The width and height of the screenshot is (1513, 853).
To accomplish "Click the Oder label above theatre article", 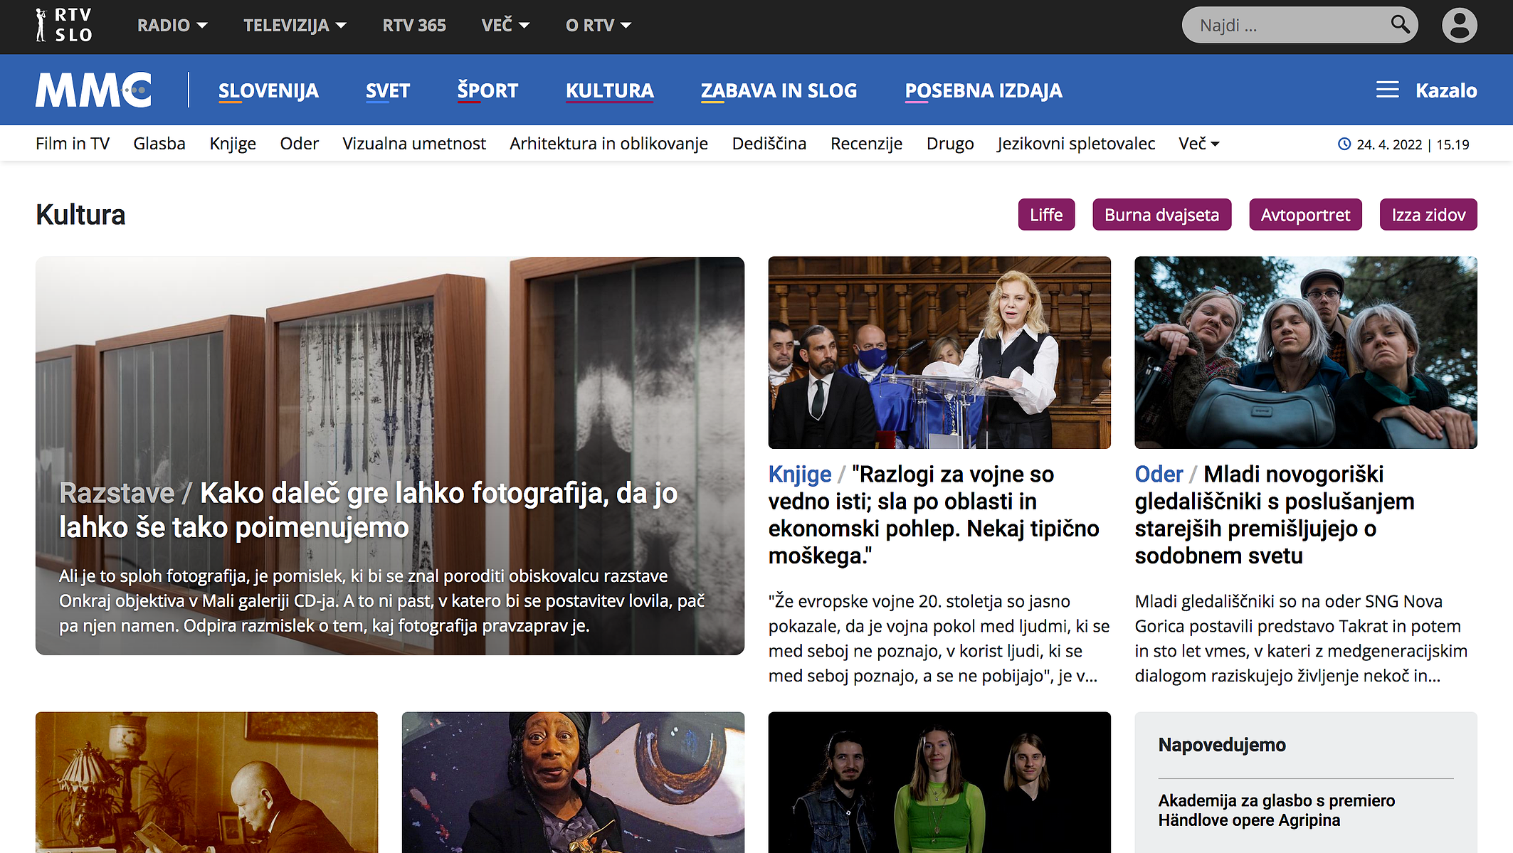I will (1159, 474).
